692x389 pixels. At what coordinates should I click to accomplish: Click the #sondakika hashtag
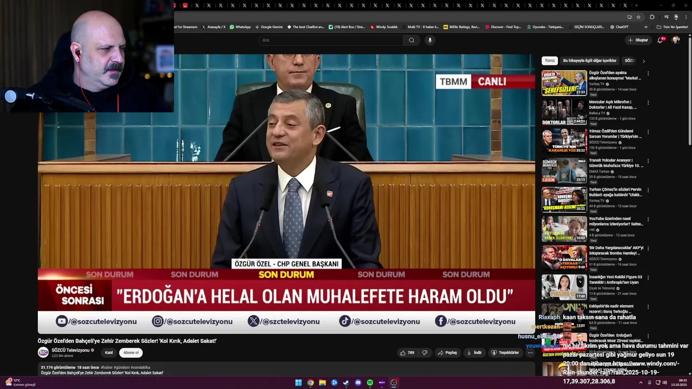coord(140,367)
